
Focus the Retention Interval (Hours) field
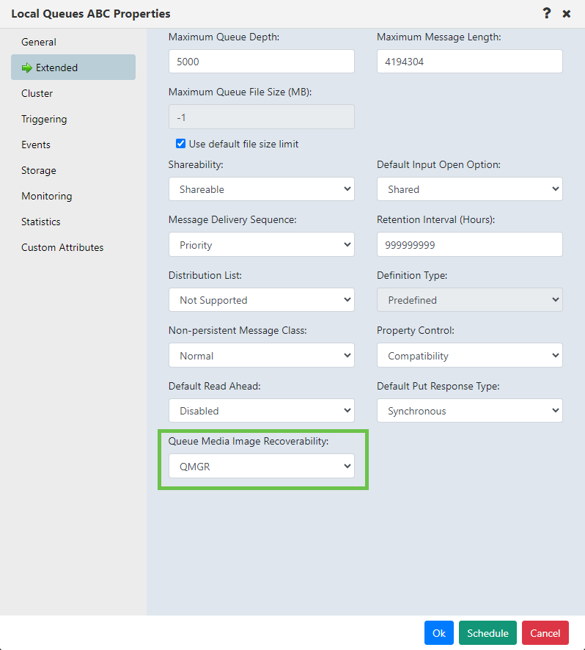coord(469,244)
